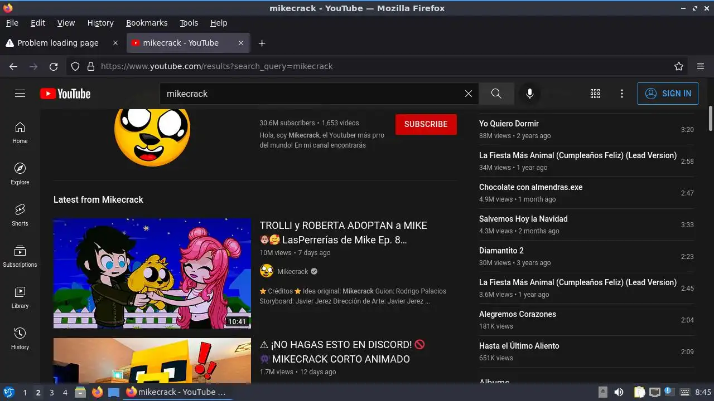Image resolution: width=714 pixels, height=401 pixels.
Task: Bookmark page with star icon
Action: (679, 66)
